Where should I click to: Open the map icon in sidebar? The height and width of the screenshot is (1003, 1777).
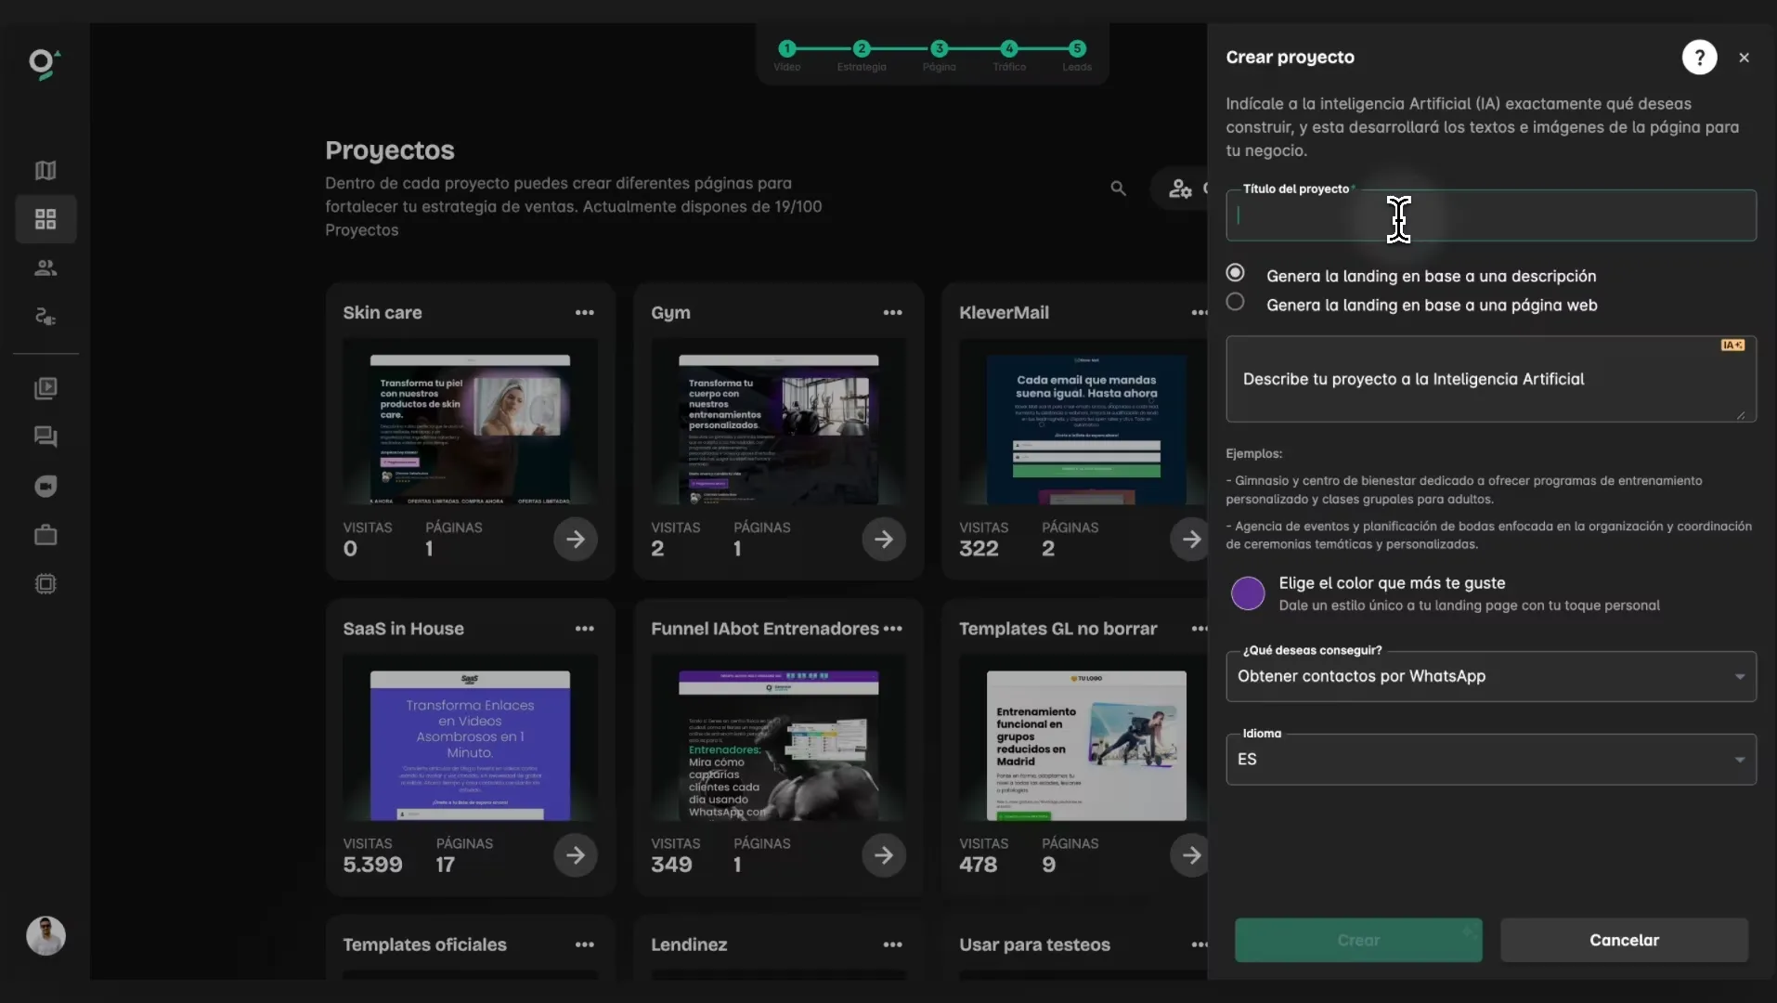coord(45,170)
